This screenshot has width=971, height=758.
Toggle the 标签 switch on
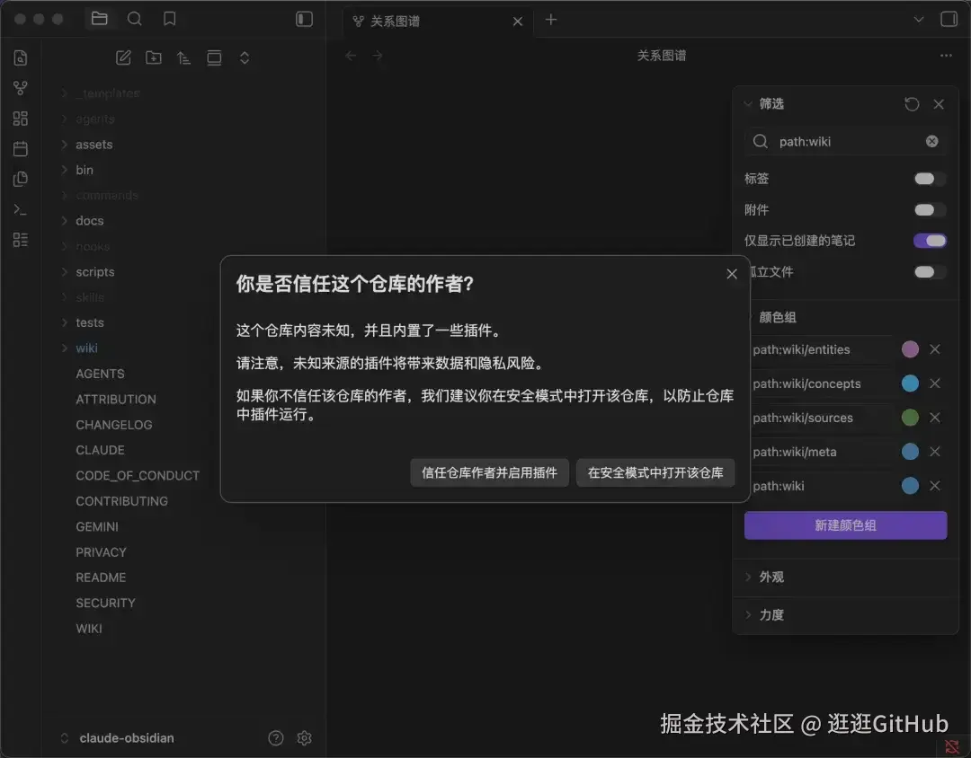930,179
